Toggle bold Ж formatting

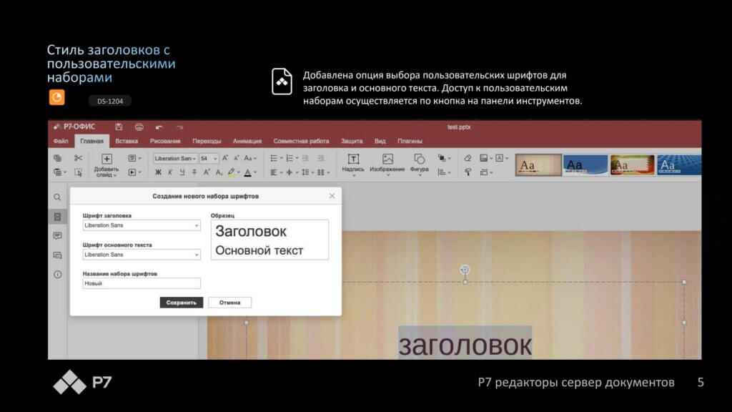tap(158, 172)
